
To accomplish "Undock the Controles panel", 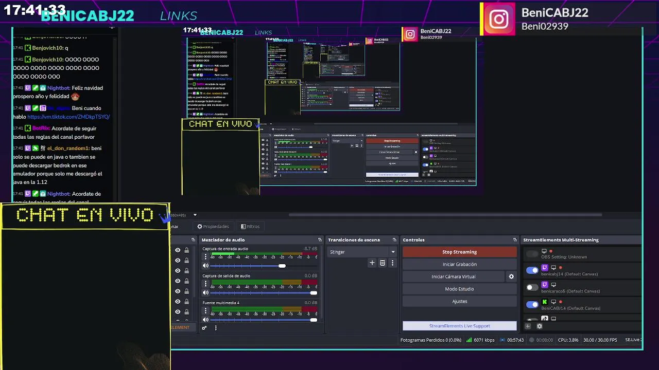I will pyautogui.click(x=515, y=240).
